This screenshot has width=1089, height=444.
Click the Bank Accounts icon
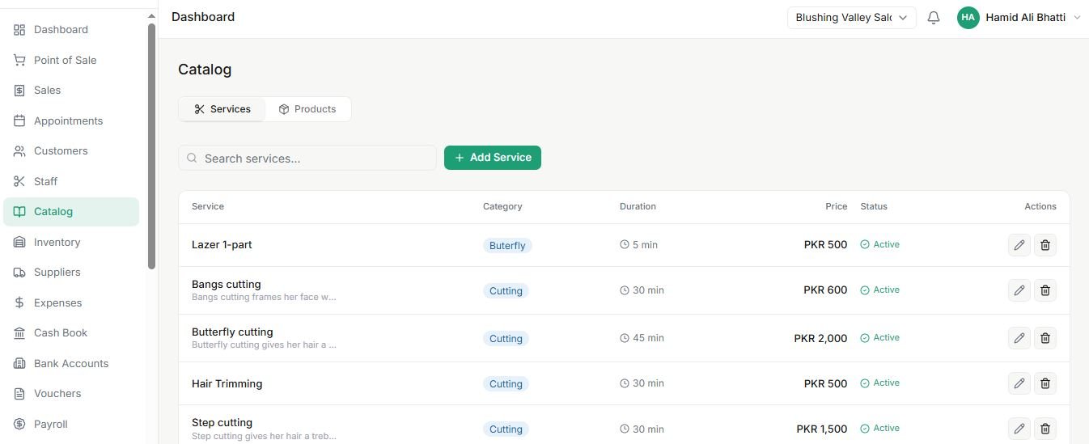pyautogui.click(x=19, y=363)
